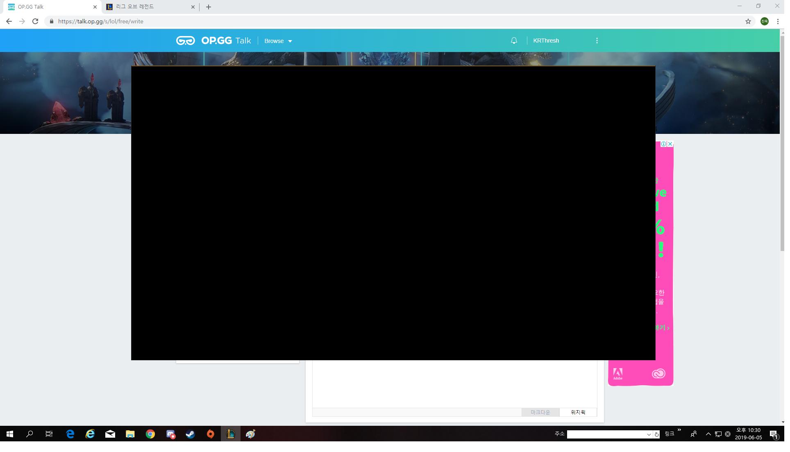Expand the Browse dropdown
The image size is (790, 452).
(278, 41)
